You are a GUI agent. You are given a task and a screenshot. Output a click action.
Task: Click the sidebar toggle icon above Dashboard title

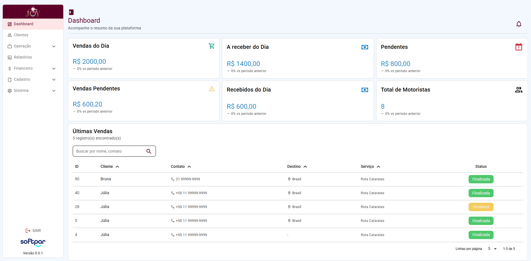pyautogui.click(x=71, y=12)
